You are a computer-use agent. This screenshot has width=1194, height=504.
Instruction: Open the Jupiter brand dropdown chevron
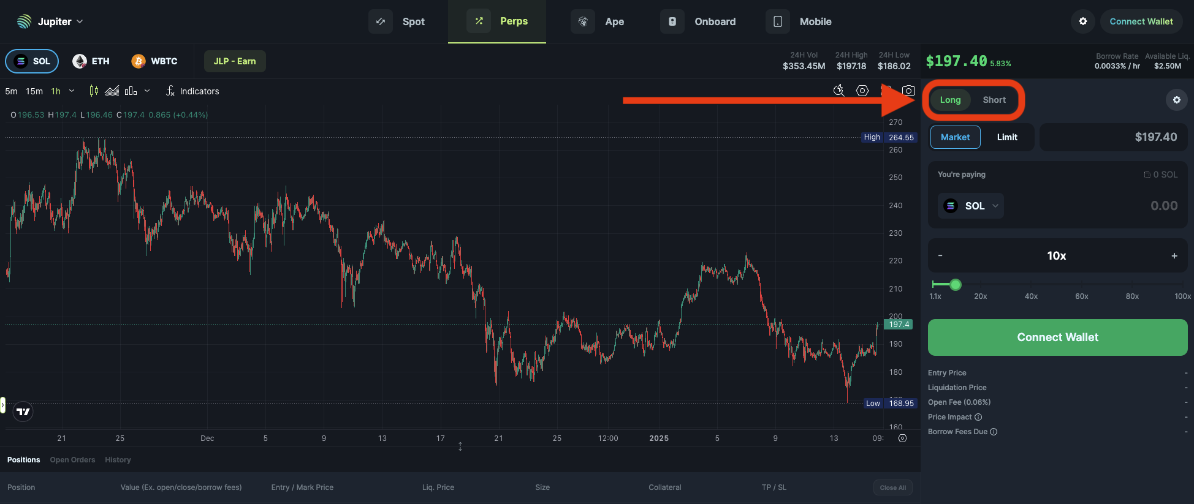coord(80,21)
